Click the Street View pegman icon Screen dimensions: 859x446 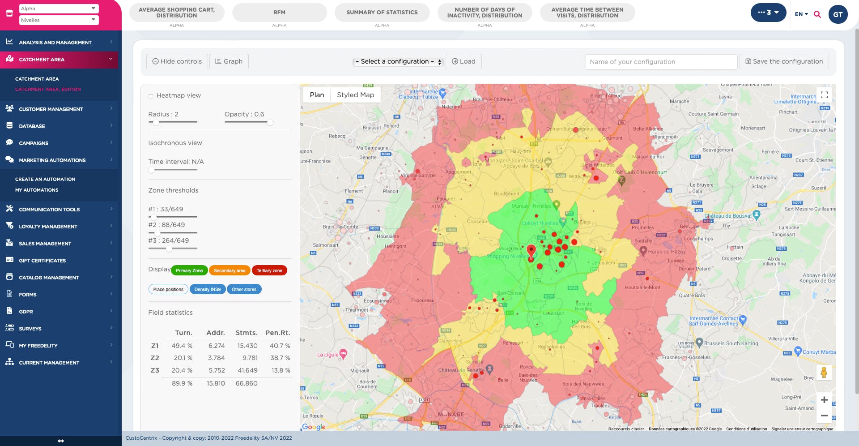pyautogui.click(x=824, y=372)
